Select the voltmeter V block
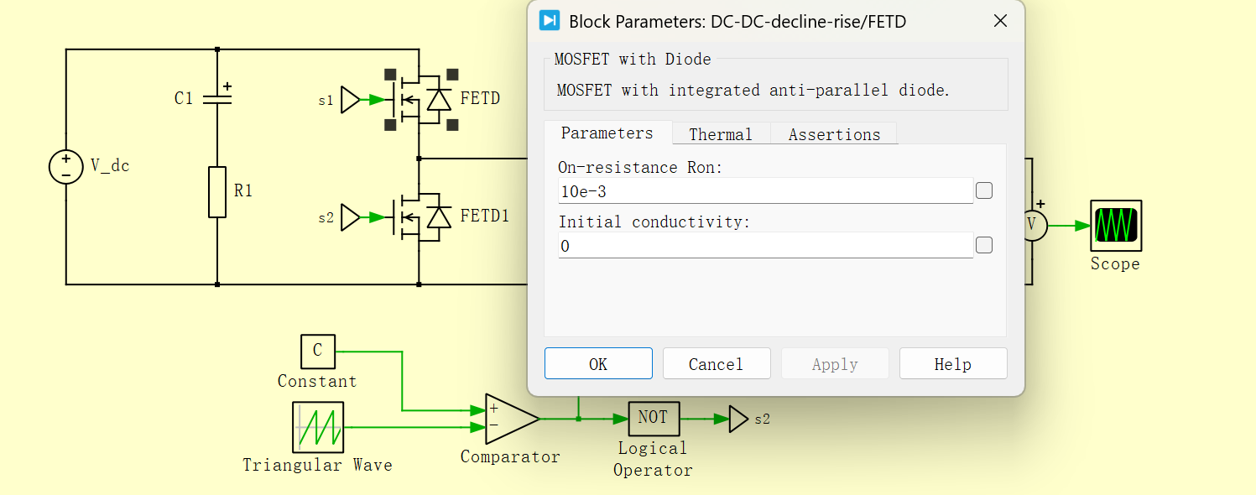This screenshot has height=495, width=1256. pos(1033,225)
